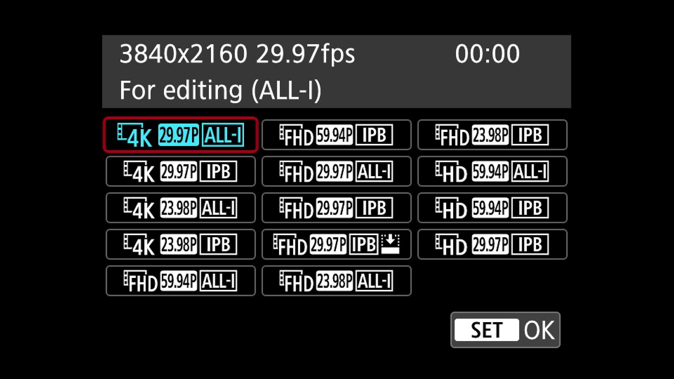Screen dimensions: 674x379
Task: Click the 3840x2160 29.97fps resolution header
Action: (237, 54)
